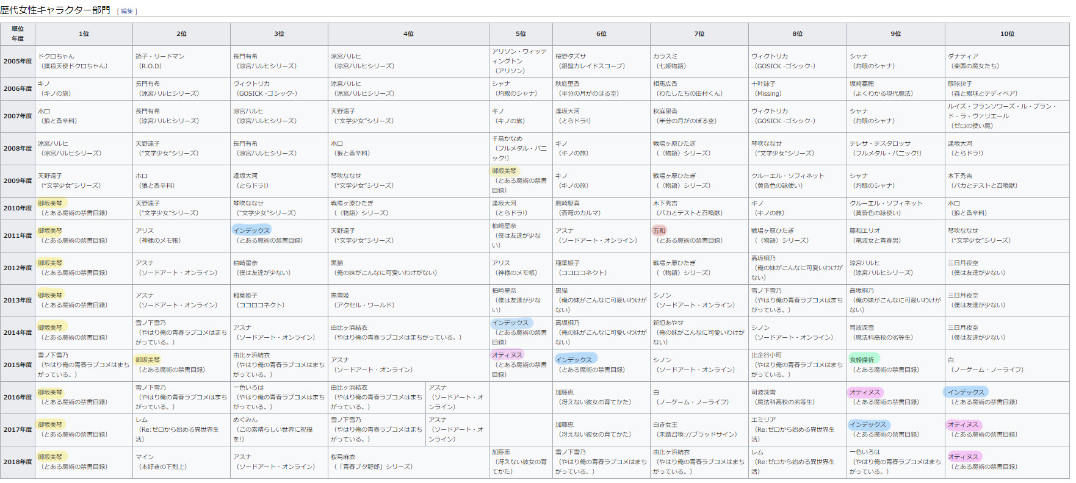Select the 2018年度 row header
The width and height of the screenshot is (1076, 483).
[18, 462]
